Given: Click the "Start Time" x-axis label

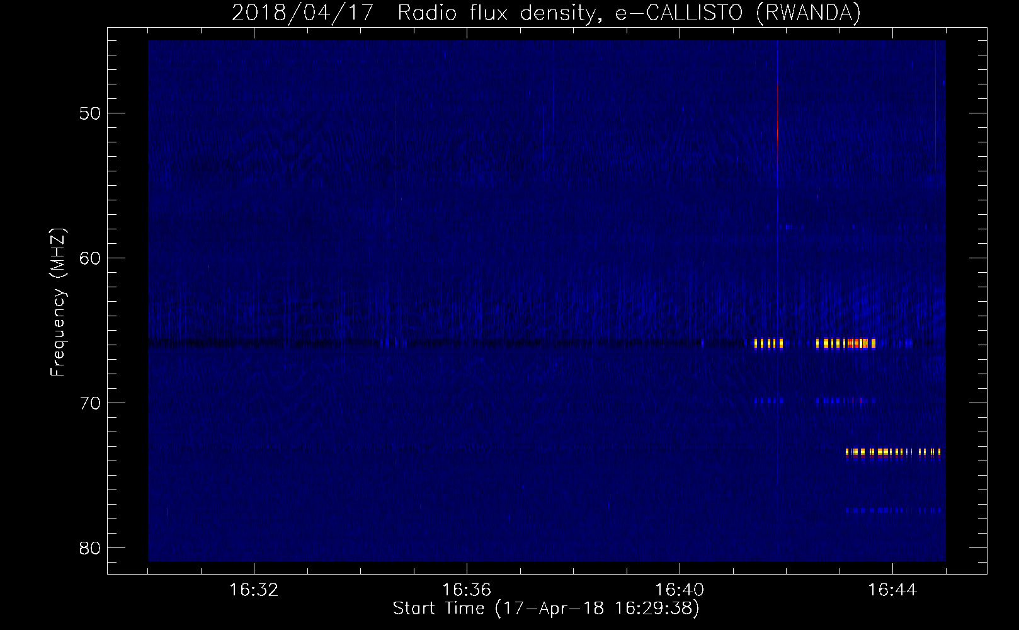Looking at the screenshot, I should click(546, 609).
